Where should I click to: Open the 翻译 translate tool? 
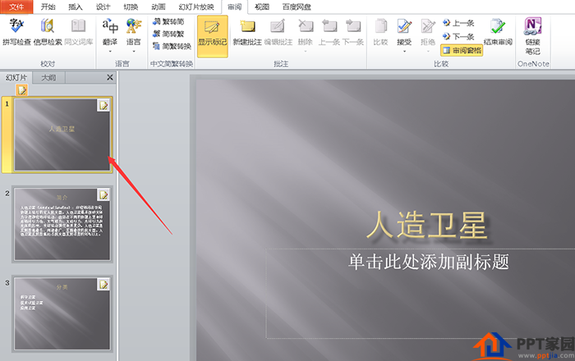(110, 32)
